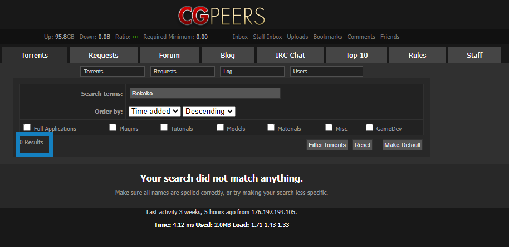The height and width of the screenshot is (247, 509).
Task: Open the Friends link
Action: point(390,37)
